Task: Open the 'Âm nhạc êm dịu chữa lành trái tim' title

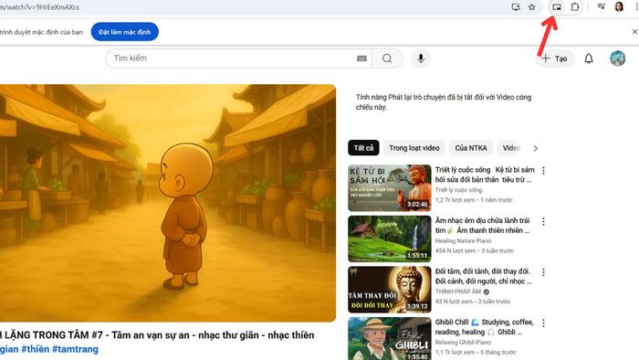Action: 483,226
